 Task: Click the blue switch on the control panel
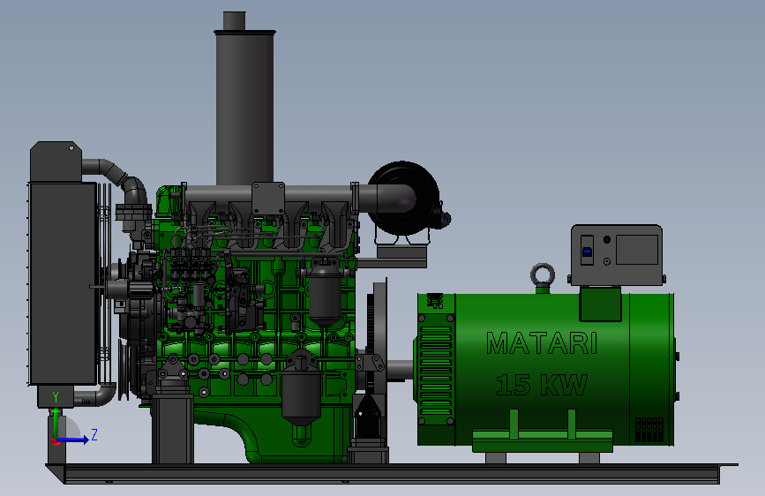point(587,252)
